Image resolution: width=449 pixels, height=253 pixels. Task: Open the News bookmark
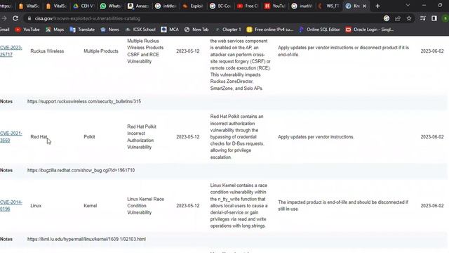(x=109, y=30)
